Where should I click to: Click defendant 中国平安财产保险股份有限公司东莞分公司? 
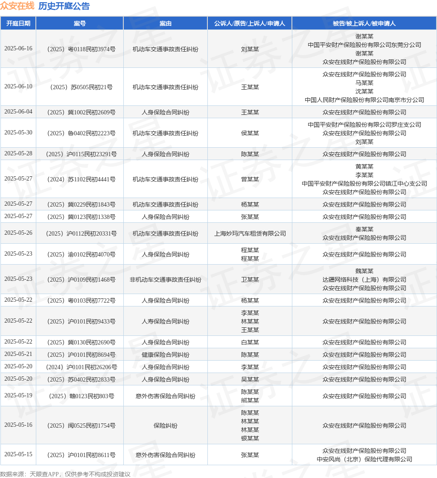(x=364, y=45)
